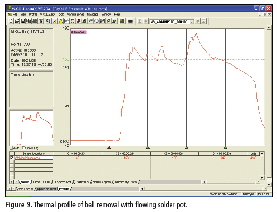Open the View menu
The width and height of the screenshot is (277, 212).
pos(23,14)
